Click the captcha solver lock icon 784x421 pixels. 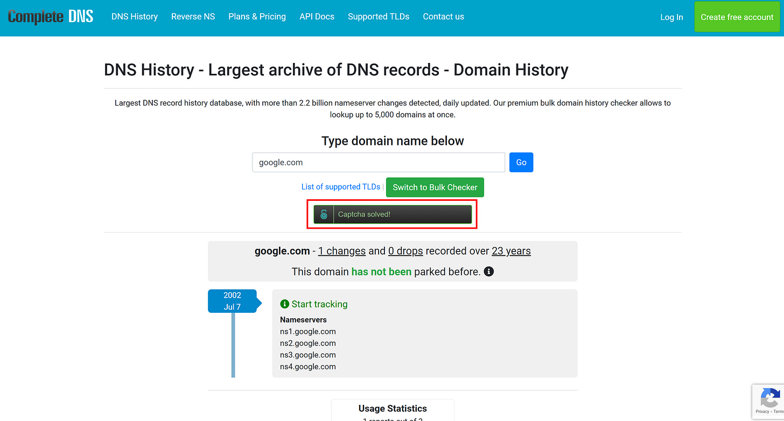click(x=324, y=214)
